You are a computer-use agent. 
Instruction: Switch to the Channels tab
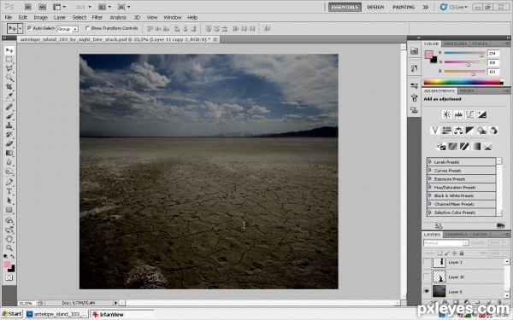click(x=457, y=235)
